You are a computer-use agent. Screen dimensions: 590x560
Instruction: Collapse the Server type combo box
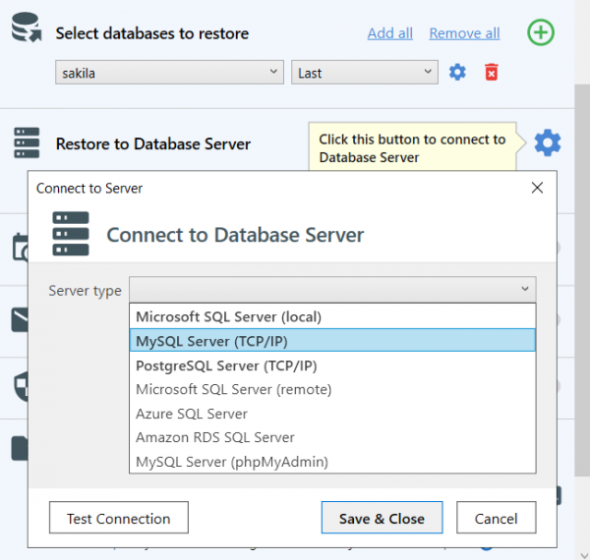[x=332, y=290]
